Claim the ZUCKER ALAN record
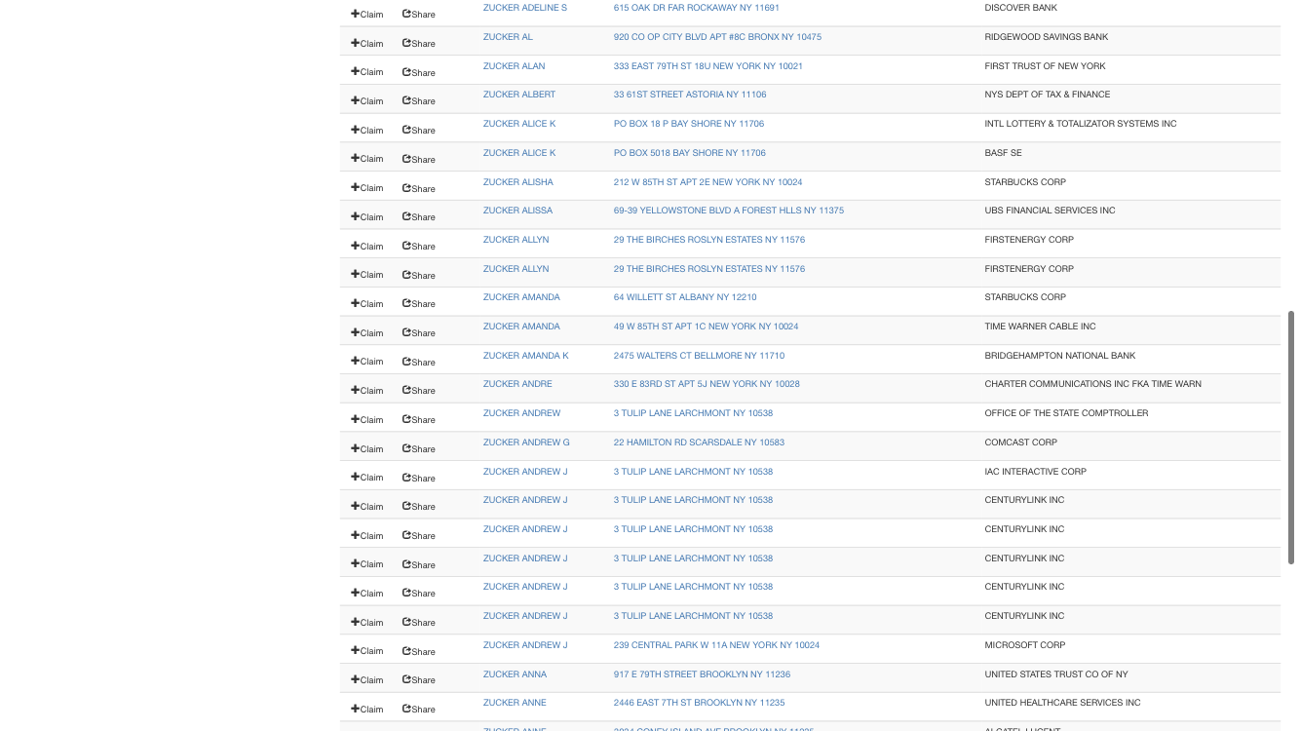Viewport: 1300px width, 731px height. pyautogui.click(x=367, y=72)
